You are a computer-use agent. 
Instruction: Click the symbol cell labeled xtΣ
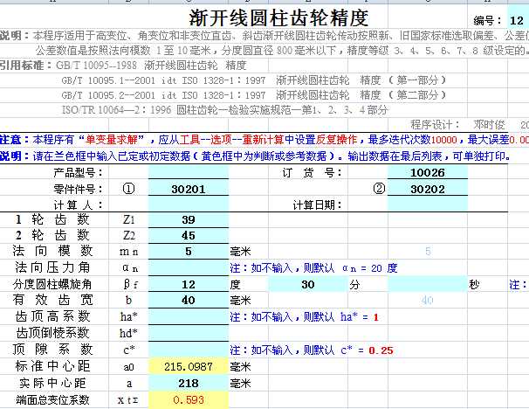pos(127,400)
